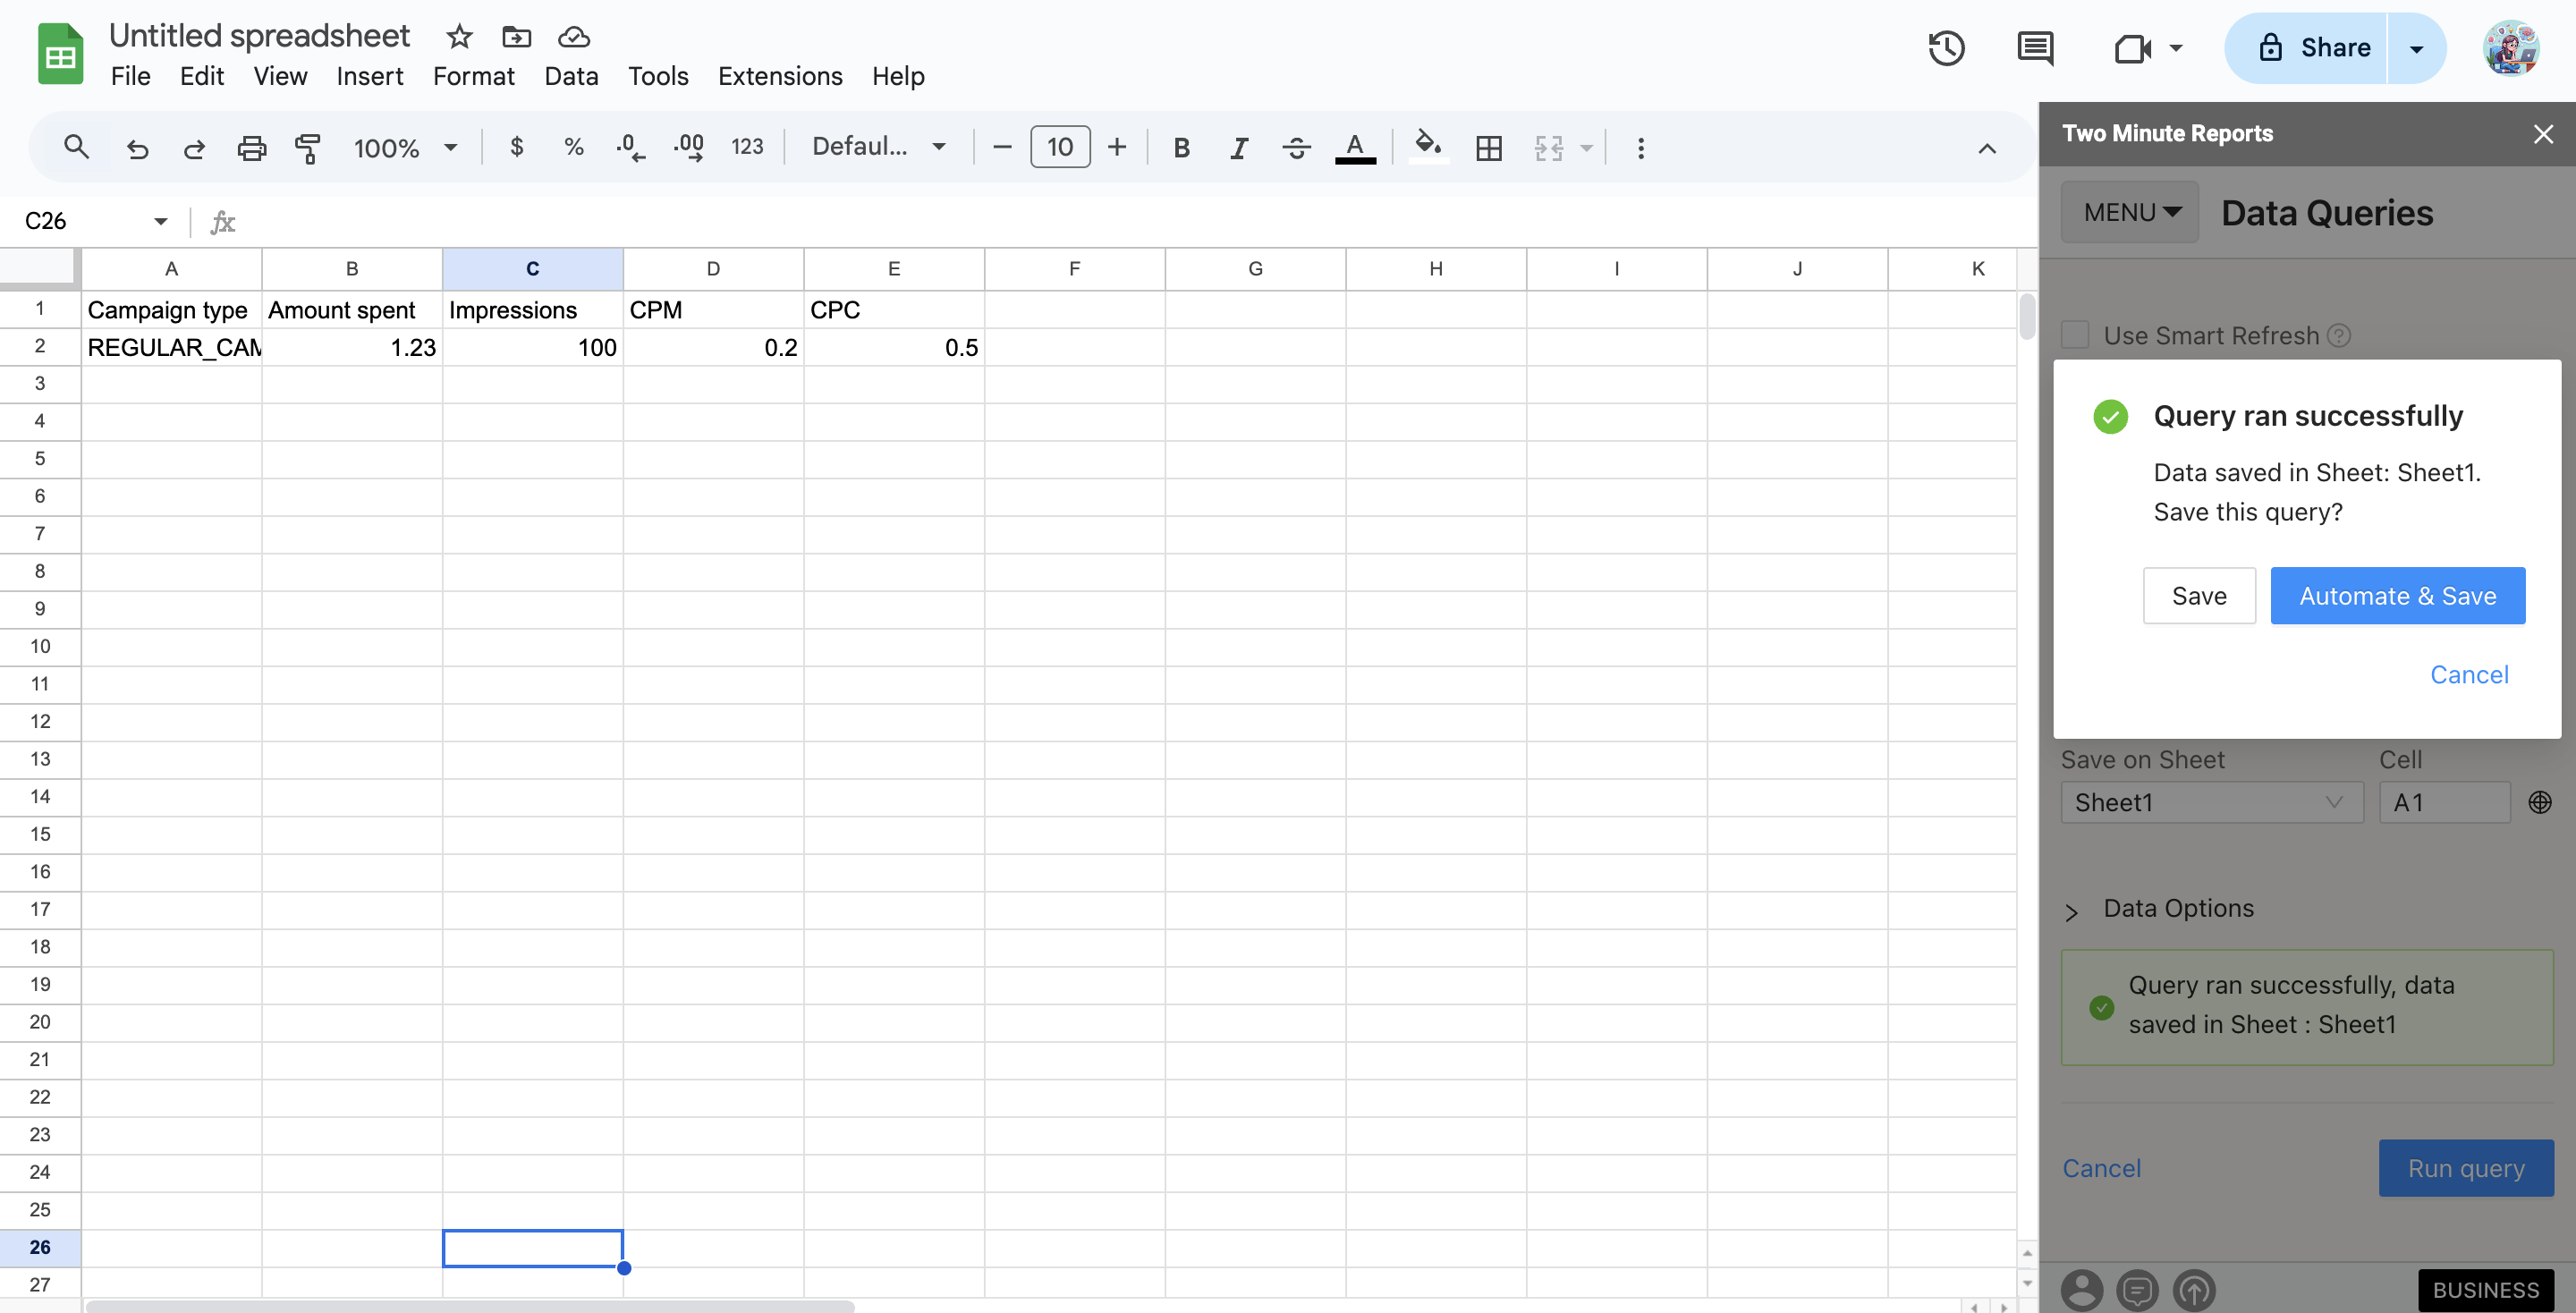Open the Extensions menu
This screenshot has width=2576, height=1313.
pos(779,76)
